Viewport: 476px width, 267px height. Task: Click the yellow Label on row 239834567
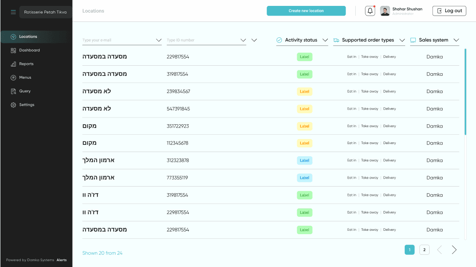pos(305,91)
